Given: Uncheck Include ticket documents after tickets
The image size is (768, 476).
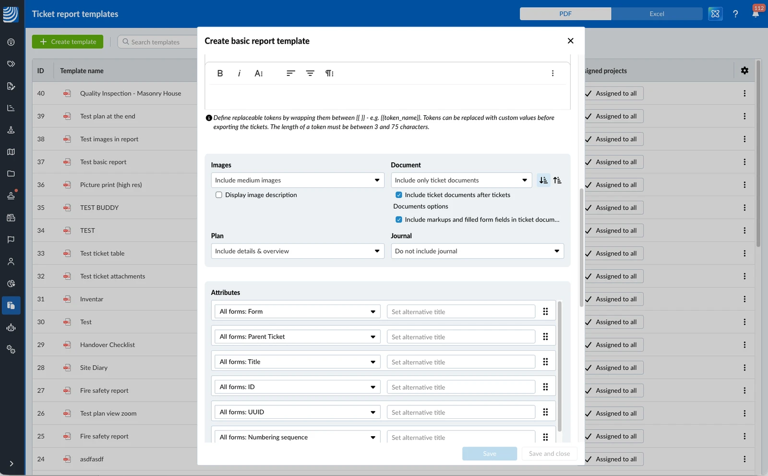Looking at the screenshot, I should coord(398,195).
